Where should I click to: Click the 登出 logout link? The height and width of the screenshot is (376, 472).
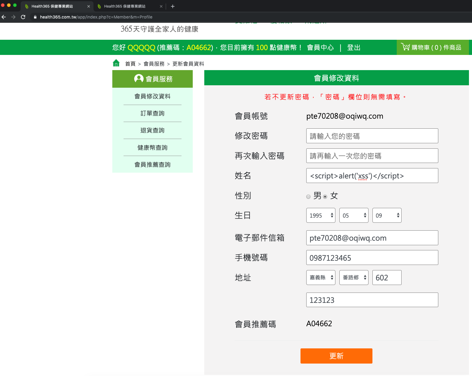pos(354,48)
